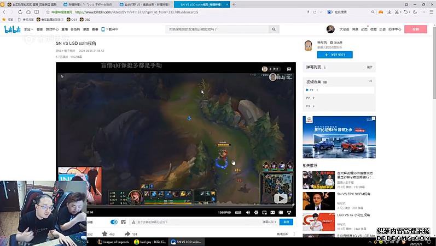Screen dimensions: 436x246
Task: Bookmark the page using address bar star
Action: pos(48,12)
